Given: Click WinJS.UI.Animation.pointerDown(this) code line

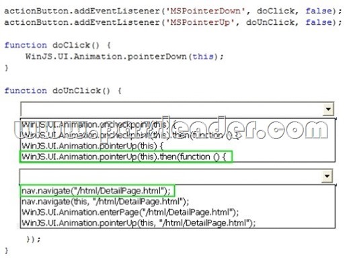Looking at the screenshot, I should point(124,56).
